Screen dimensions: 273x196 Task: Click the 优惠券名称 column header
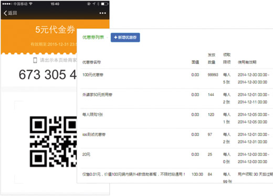point(91,62)
